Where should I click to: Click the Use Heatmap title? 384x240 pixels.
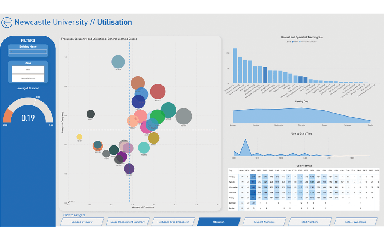304,166
